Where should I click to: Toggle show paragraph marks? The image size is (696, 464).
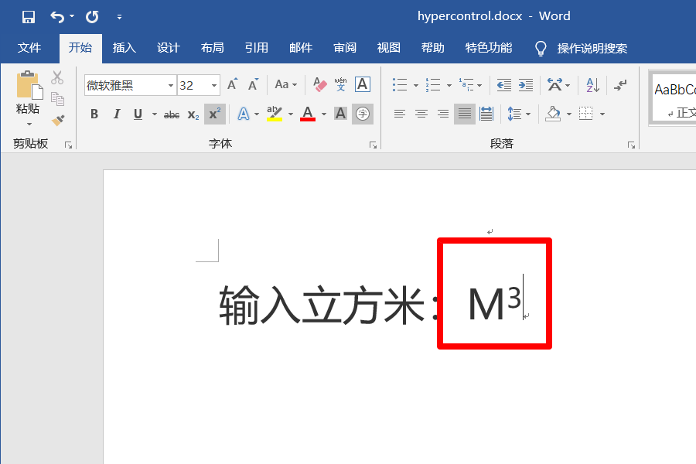pos(620,84)
